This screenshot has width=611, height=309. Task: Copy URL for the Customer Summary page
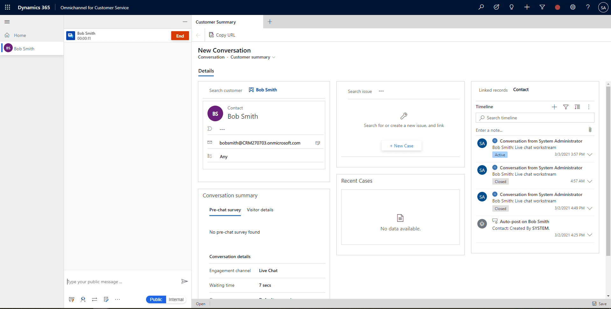[x=222, y=35]
